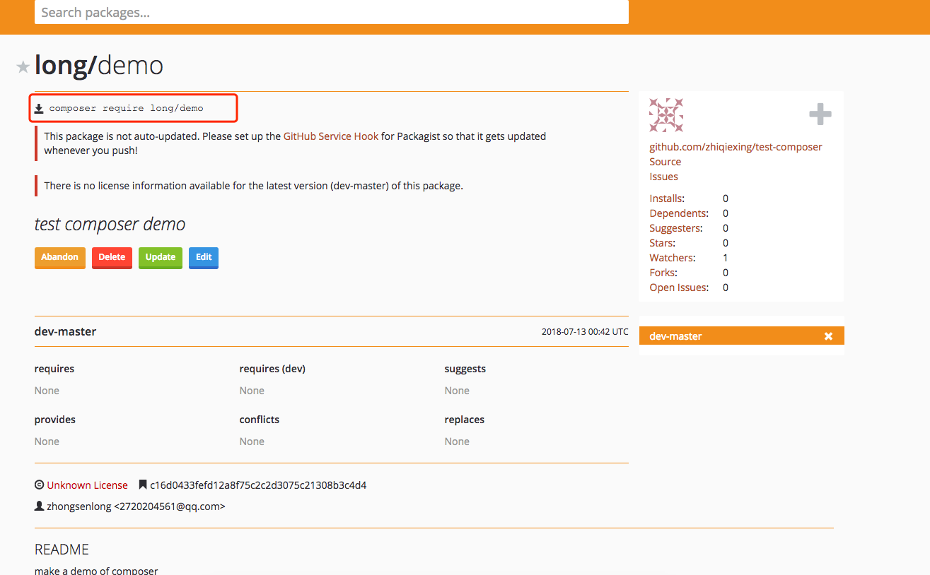930x575 pixels.
Task: Remove dev-master version with X icon
Action: (x=828, y=336)
